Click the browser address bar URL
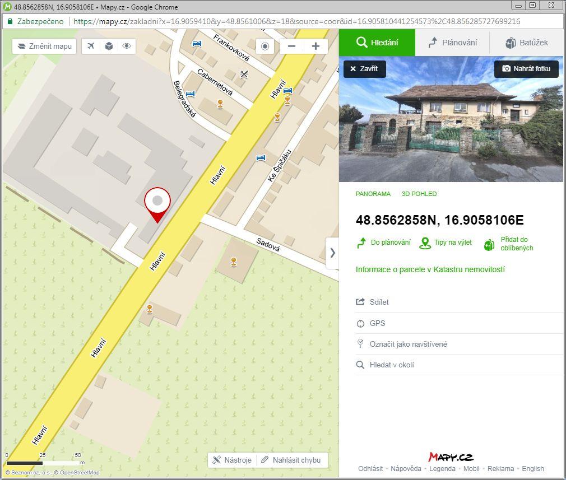 coord(296,21)
